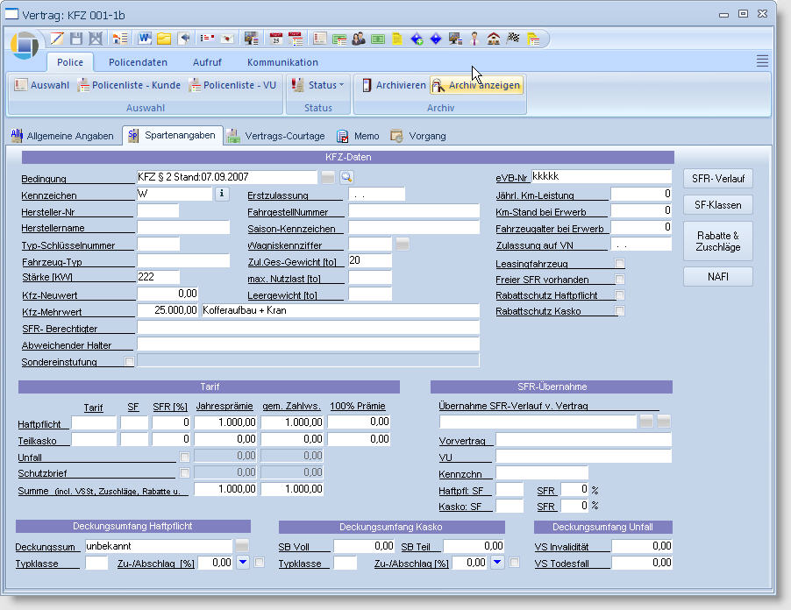The image size is (791, 610).
Task: Expand Zu-/Abschlag dropdown under Deckungsumfang Kasko
Action: 497,563
